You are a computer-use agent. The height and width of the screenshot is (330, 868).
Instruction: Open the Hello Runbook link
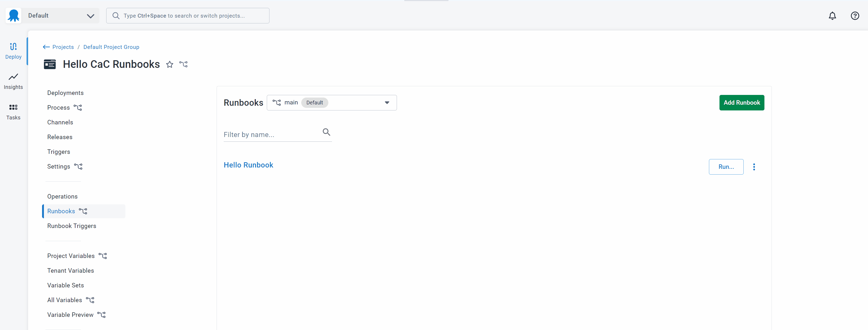pyautogui.click(x=248, y=165)
